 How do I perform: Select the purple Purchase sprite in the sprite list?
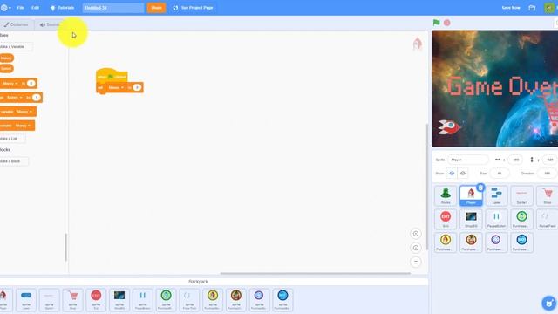pos(496,242)
